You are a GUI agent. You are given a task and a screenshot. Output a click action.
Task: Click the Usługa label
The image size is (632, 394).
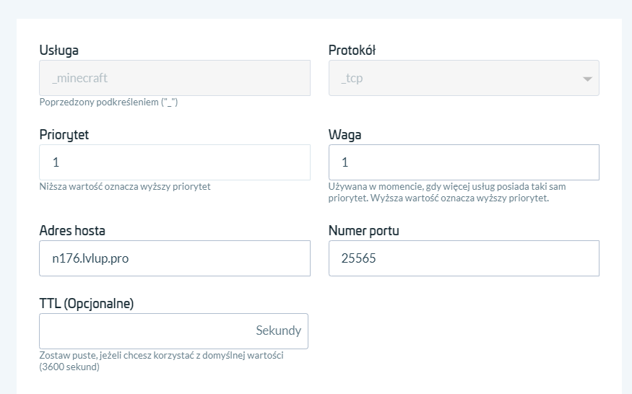[x=59, y=51]
